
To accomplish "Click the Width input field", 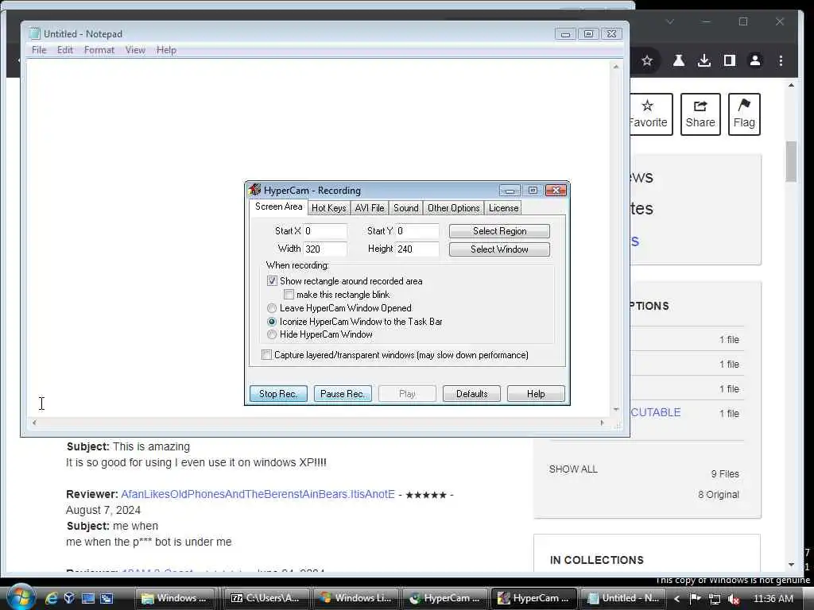I will pyautogui.click(x=325, y=249).
